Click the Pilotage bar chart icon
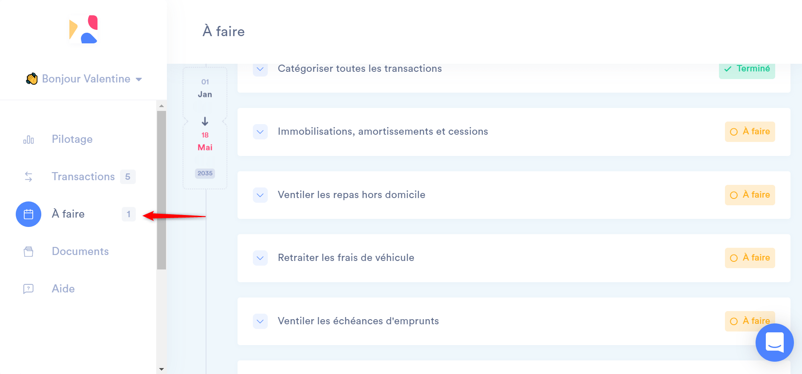 29,140
